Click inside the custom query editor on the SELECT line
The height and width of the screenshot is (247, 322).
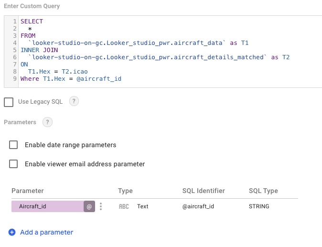32,21
